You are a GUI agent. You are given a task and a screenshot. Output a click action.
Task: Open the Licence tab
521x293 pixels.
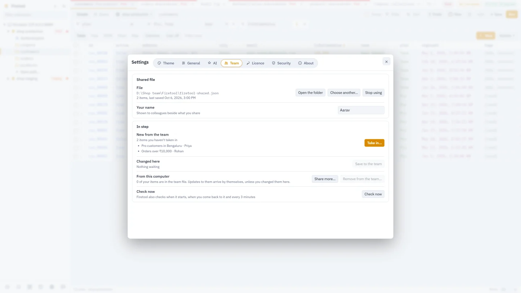pos(255,63)
